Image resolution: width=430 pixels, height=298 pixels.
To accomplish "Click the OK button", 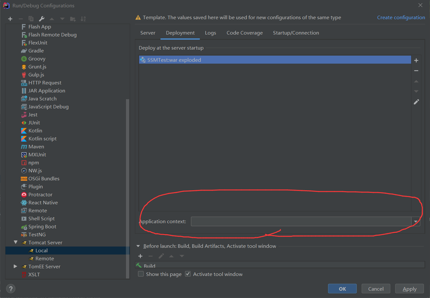I will 342,289.
